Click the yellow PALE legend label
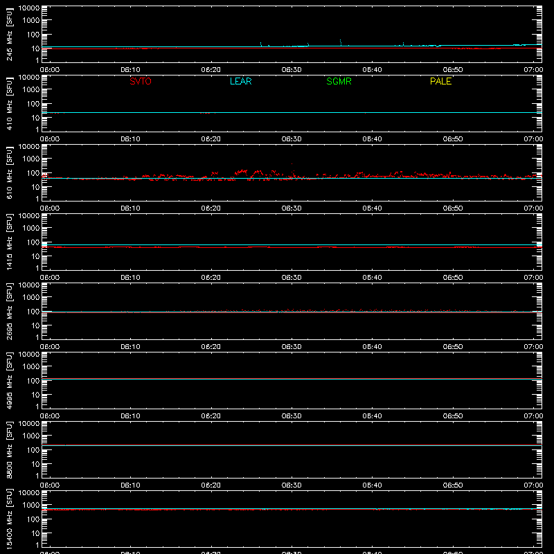Viewport: 554px width, 554px height. (x=440, y=81)
